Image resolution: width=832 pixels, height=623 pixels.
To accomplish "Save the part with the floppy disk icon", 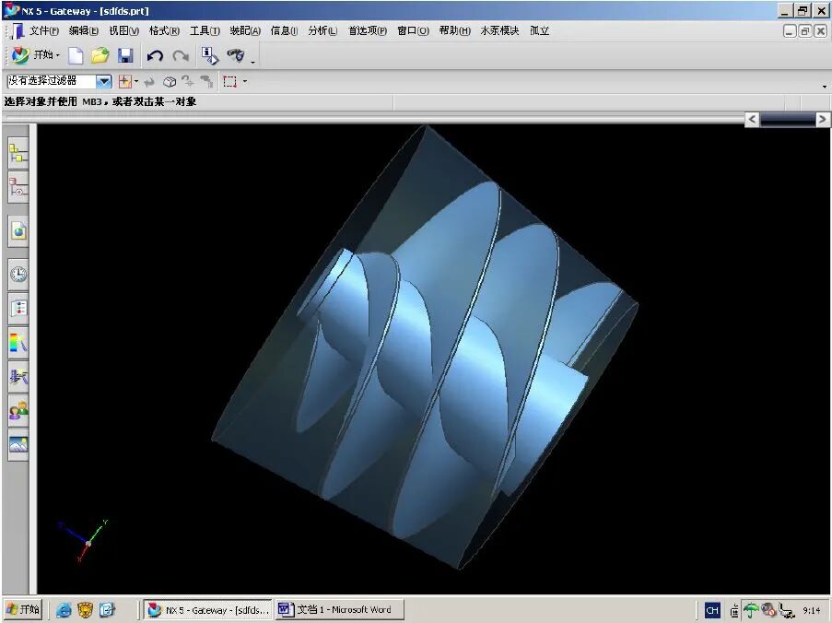I will click(125, 55).
